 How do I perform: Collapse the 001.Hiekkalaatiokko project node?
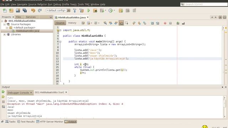[2, 21]
